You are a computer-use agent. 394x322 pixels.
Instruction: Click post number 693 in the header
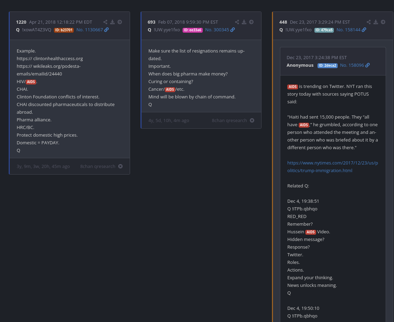pos(152,22)
